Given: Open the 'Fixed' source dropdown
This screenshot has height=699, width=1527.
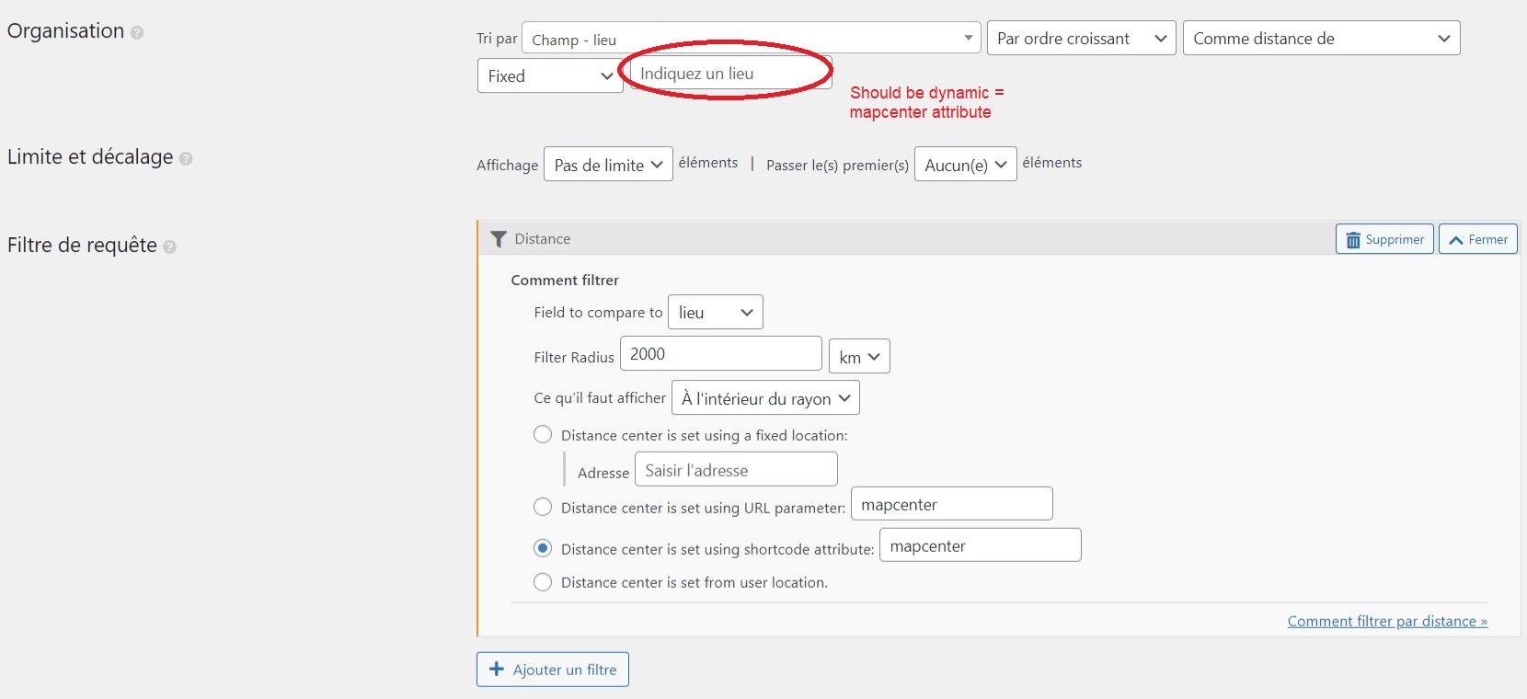Looking at the screenshot, I should pyautogui.click(x=549, y=76).
